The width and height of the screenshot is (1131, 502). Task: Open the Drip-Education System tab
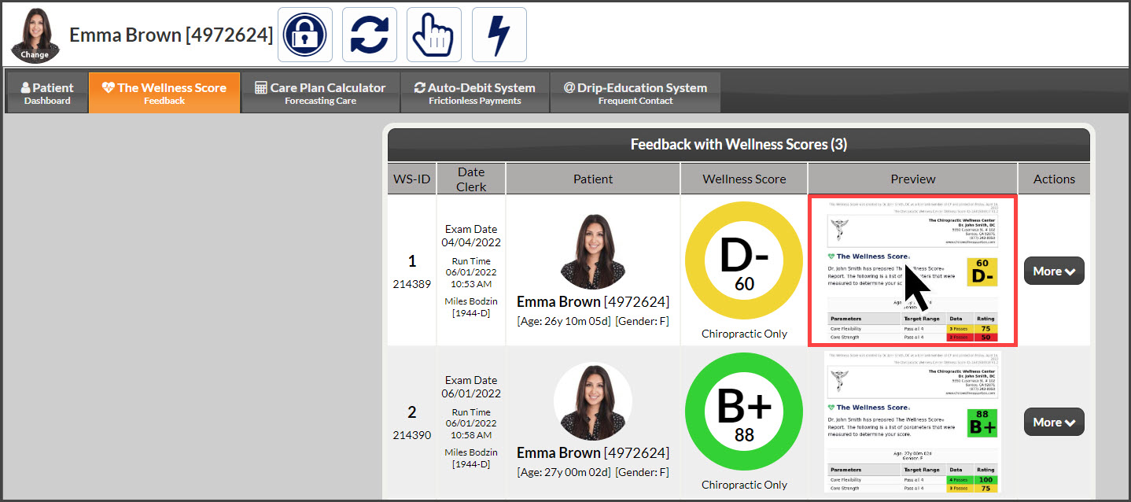click(x=635, y=93)
